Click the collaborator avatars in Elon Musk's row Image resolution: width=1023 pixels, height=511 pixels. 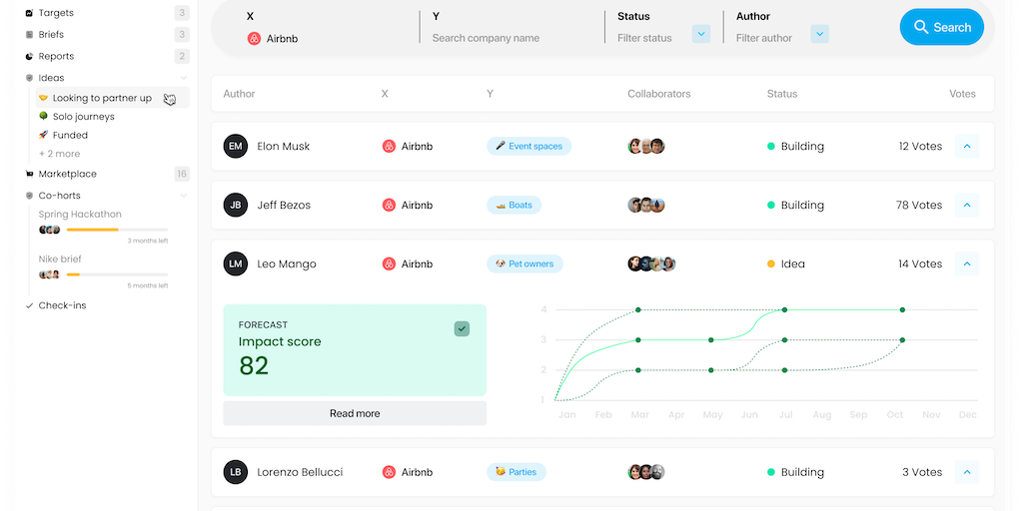(x=646, y=146)
